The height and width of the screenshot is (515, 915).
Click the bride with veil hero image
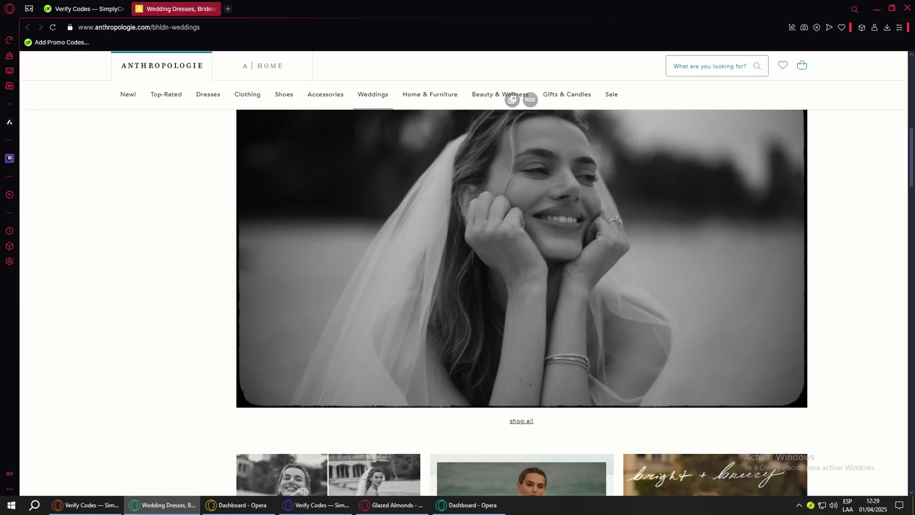point(522,259)
